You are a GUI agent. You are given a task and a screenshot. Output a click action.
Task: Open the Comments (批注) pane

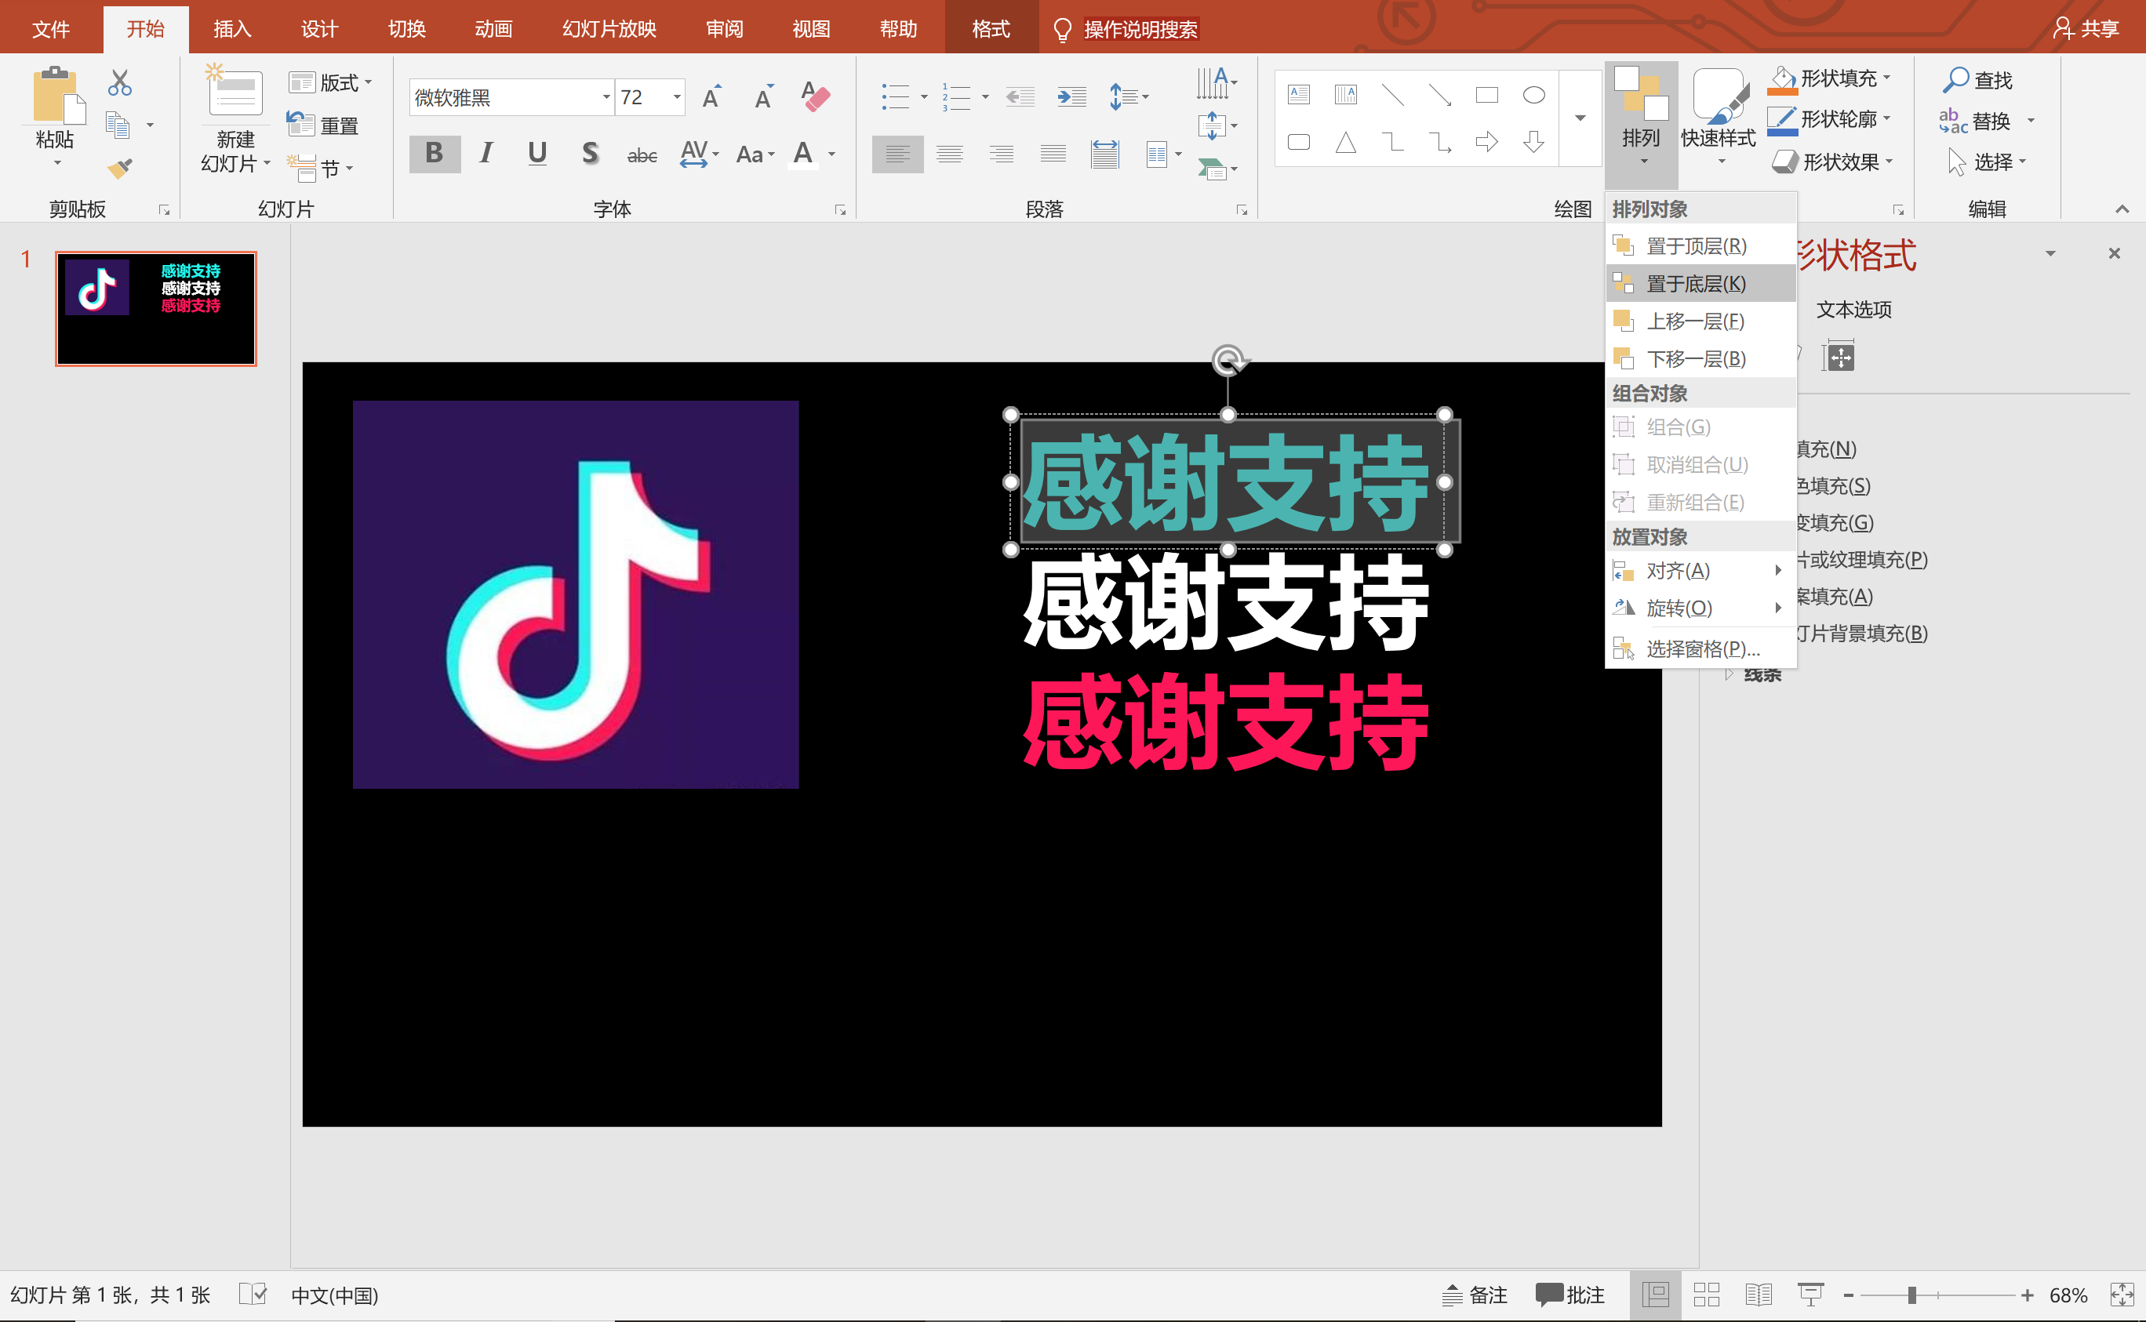pos(1569,1295)
